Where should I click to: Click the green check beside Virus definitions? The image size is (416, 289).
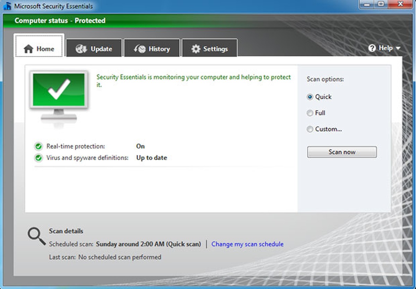[x=38, y=158]
